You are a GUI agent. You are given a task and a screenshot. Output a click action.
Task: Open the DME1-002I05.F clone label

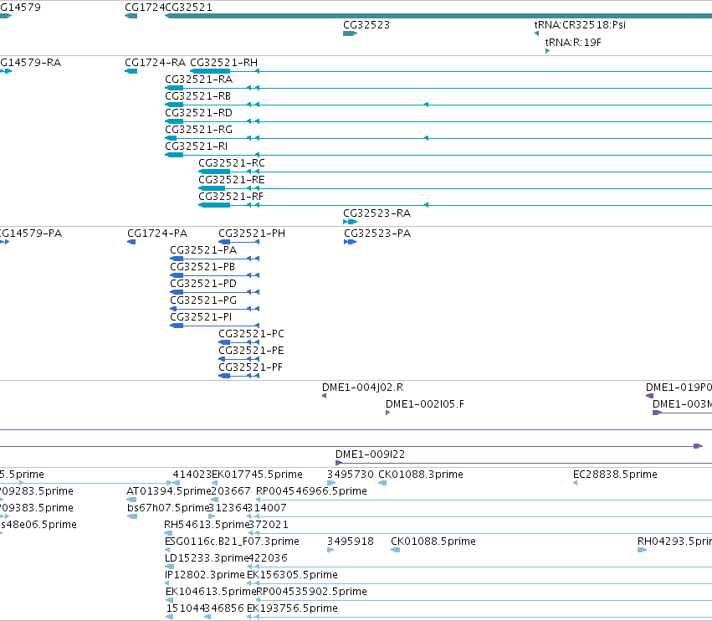click(425, 404)
